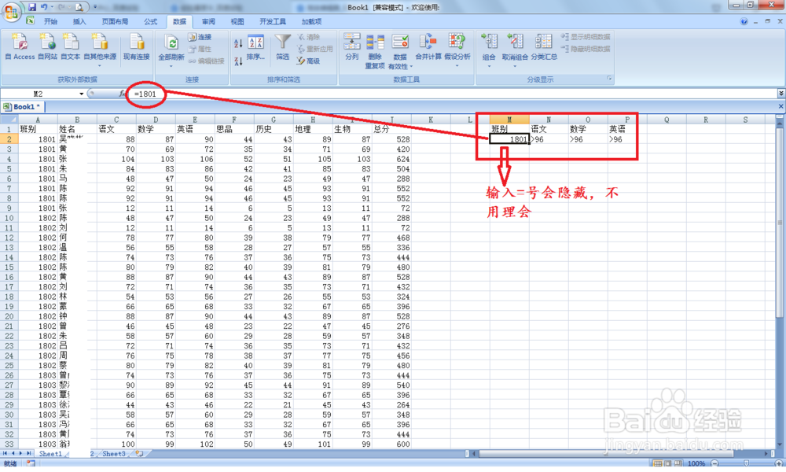Click 分列 text to columns
The image size is (786, 472).
tap(352, 47)
